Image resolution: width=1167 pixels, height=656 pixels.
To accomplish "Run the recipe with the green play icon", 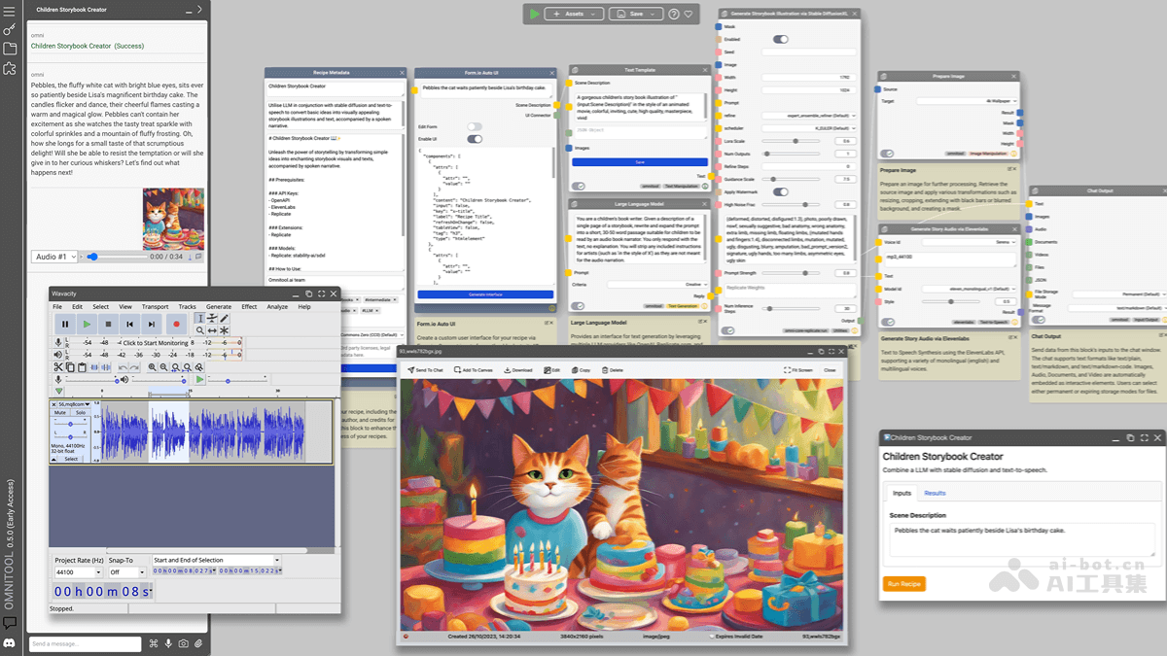I will pyautogui.click(x=534, y=14).
